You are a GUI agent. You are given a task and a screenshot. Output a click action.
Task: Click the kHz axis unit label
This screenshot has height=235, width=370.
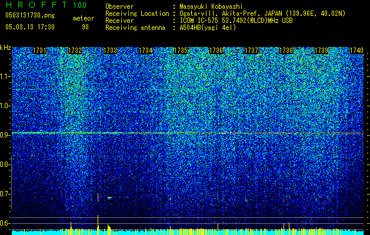click(5, 48)
